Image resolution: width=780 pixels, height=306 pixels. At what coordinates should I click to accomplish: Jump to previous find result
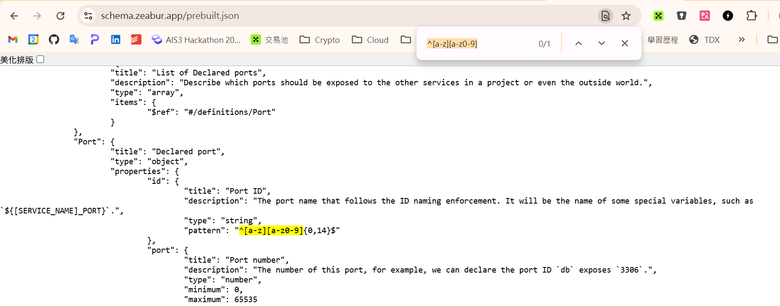pyautogui.click(x=578, y=43)
